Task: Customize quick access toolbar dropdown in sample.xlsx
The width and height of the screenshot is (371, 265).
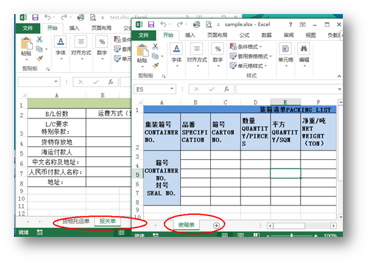Action: click(218, 25)
